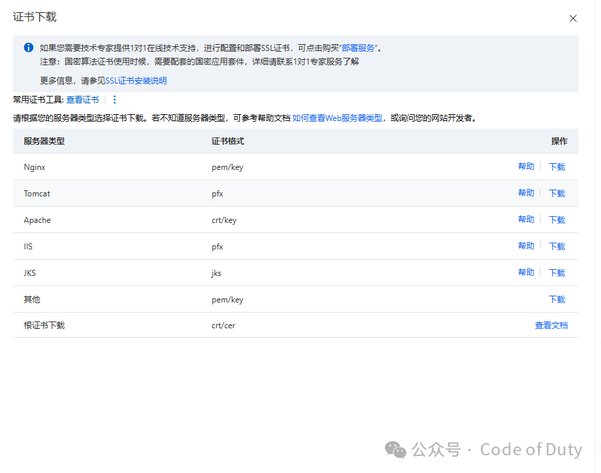Select the 根证书下载 row label

[44, 325]
